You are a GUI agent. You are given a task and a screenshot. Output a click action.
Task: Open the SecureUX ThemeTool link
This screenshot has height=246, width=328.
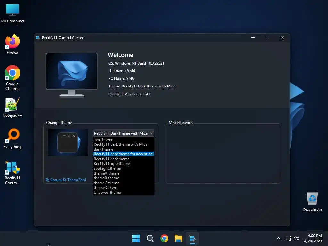point(66,180)
